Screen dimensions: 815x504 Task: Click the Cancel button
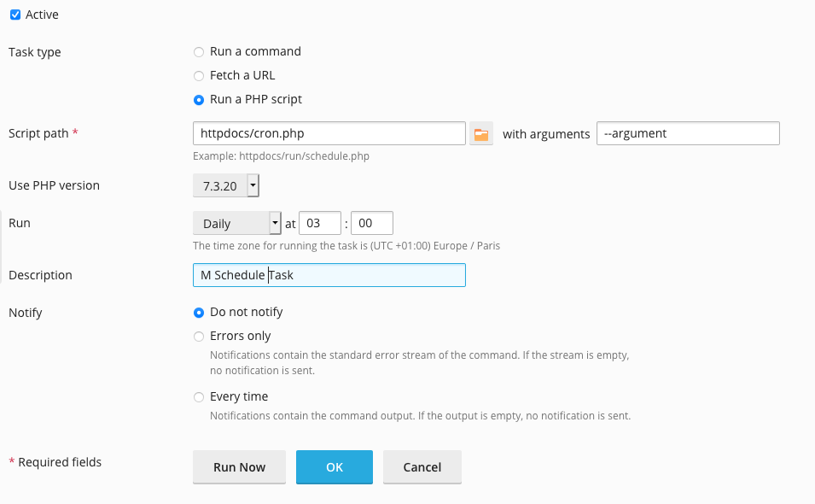(x=422, y=467)
